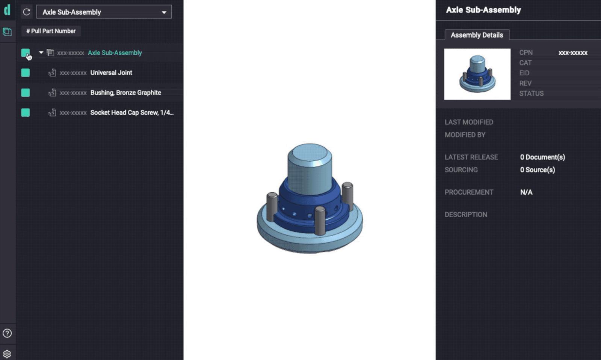
Task: Deselect the Socket Head Cap Screw checkbox
Action: [25, 112]
